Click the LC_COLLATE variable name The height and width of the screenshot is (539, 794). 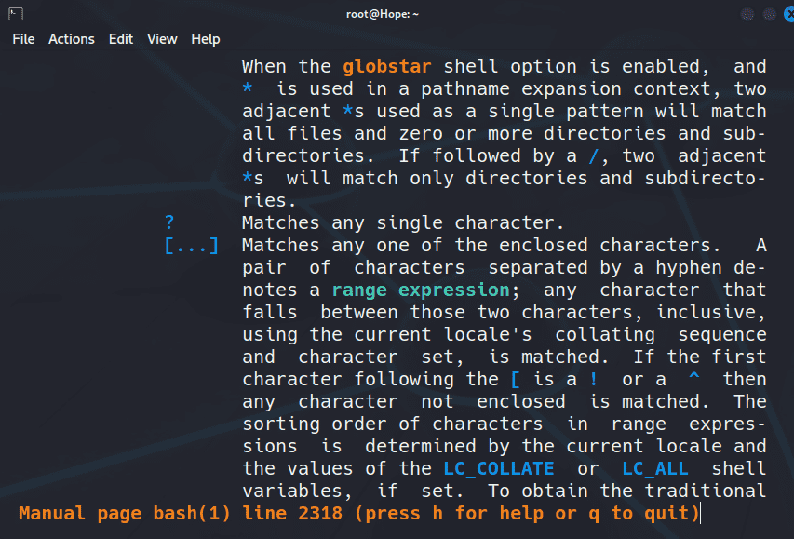pyautogui.click(x=498, y=469)
